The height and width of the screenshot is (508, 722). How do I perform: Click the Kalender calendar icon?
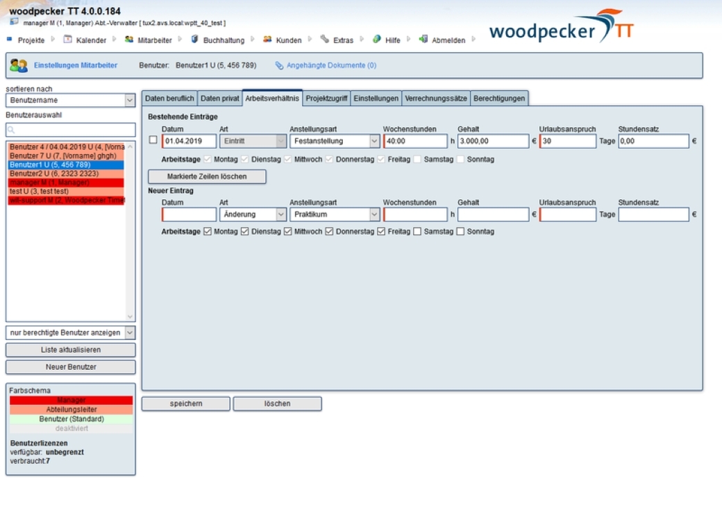(x=68, y=40)
